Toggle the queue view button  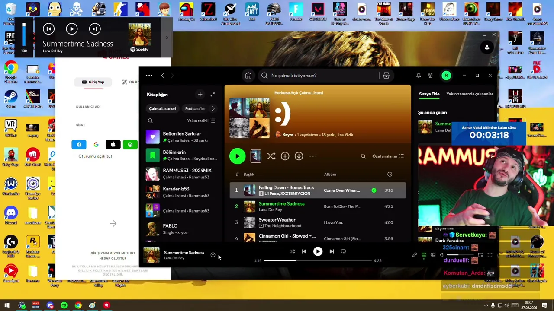pyautogui.click(x=424, y=255)
